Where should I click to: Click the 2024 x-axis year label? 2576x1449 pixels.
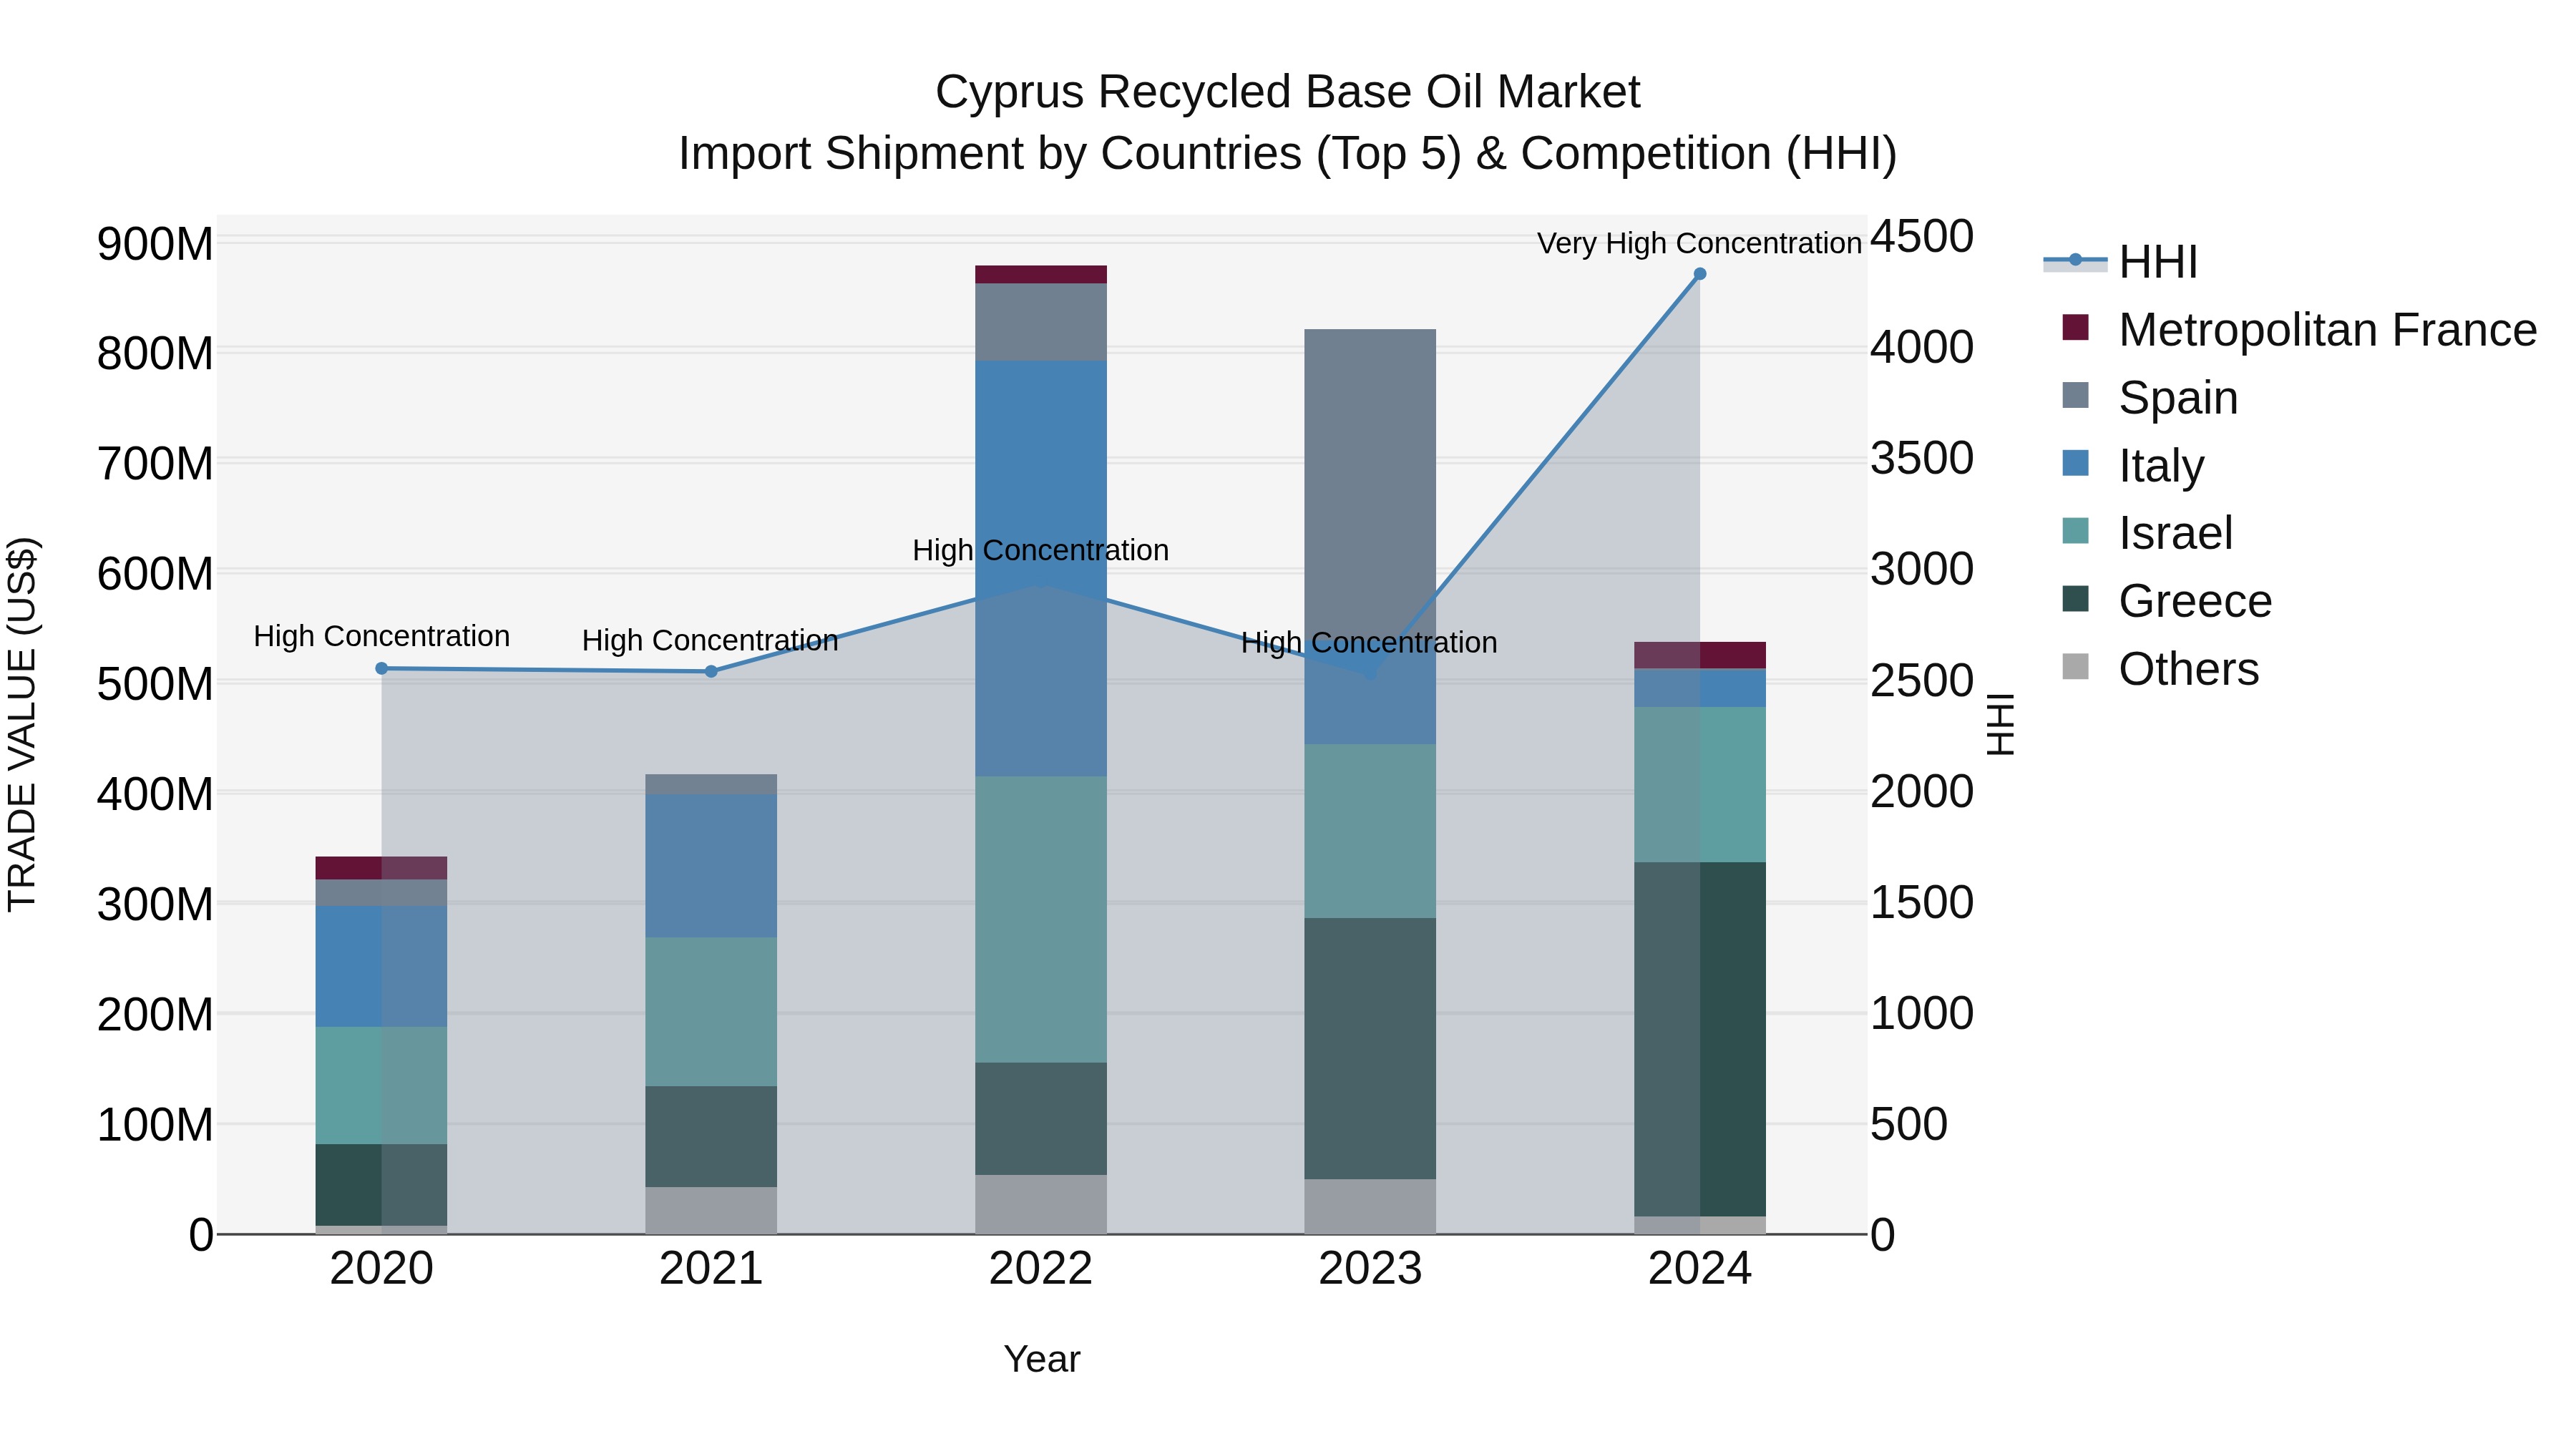1700,1269
